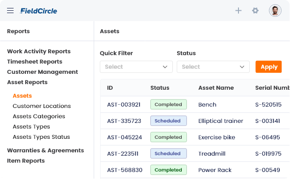Click the Reports panel heading
This screenshot has width=290, height=179.
18,31
